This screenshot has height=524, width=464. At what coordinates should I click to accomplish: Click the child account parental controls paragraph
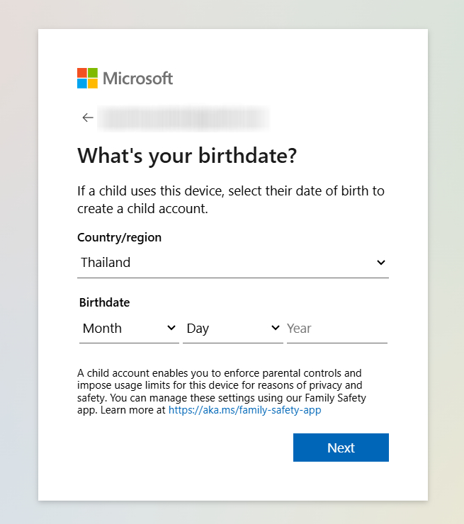pos(220,385)
